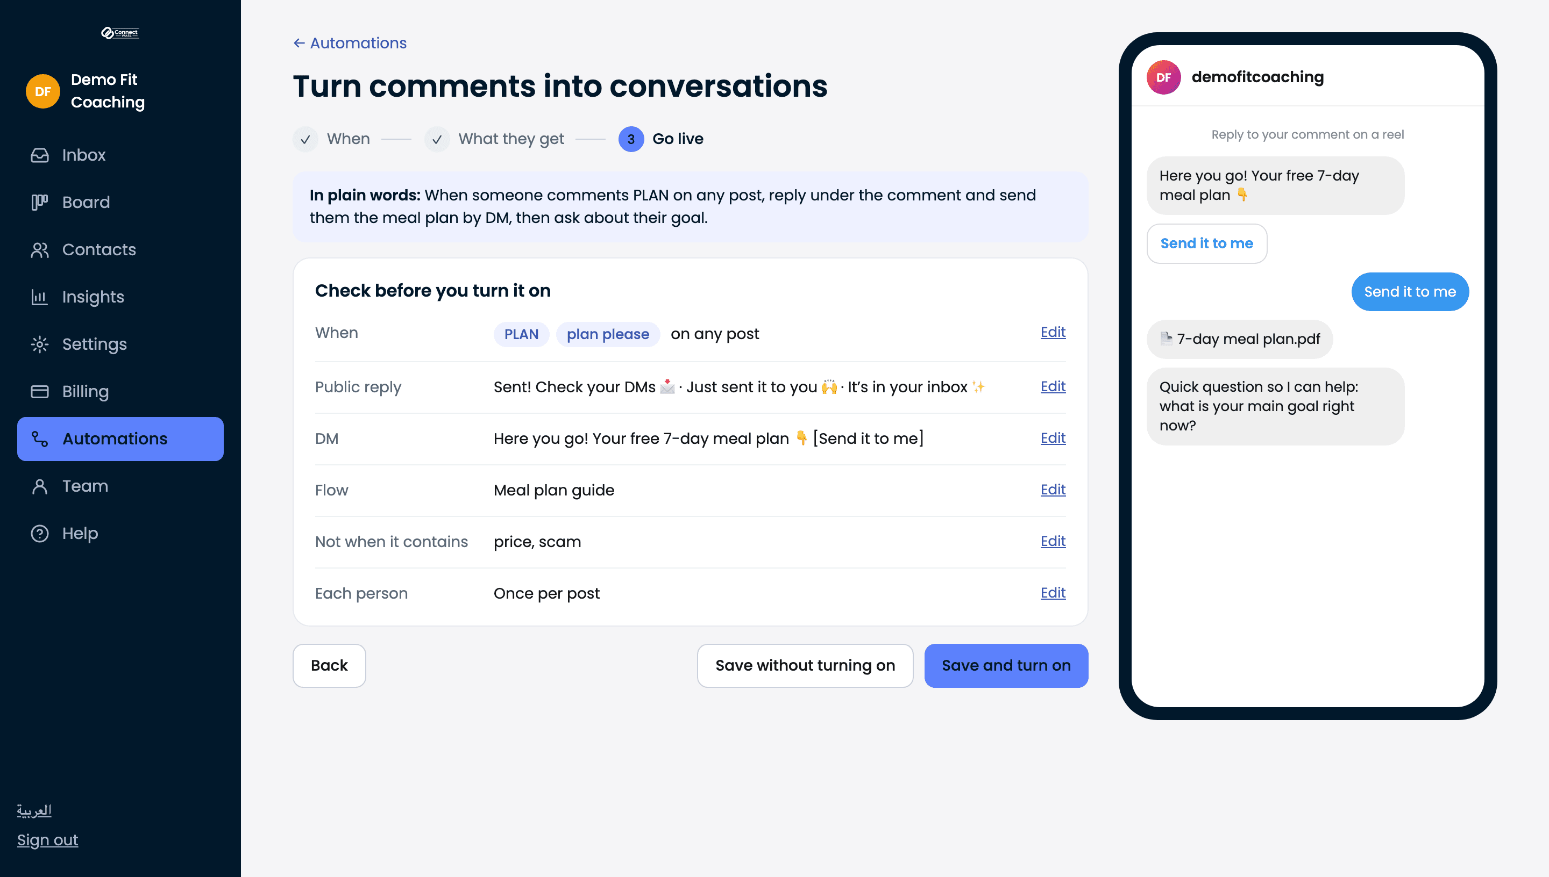Open the Billing menu item
Image resolution: width=1549 pixels, height=877 pixels.
[120, 392]
